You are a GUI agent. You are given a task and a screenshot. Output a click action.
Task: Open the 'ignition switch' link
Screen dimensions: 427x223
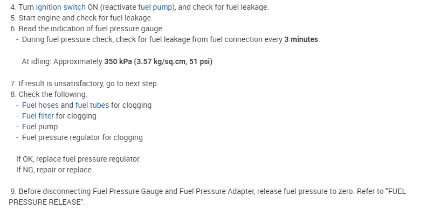[60, 6]
